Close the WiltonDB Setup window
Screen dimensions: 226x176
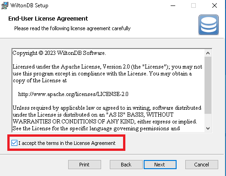[215, 5]
